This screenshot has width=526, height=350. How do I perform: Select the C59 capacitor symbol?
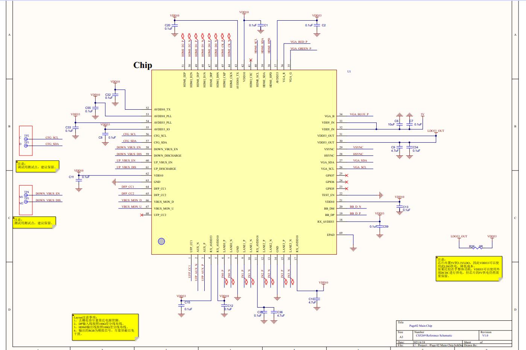pos(380,226)
